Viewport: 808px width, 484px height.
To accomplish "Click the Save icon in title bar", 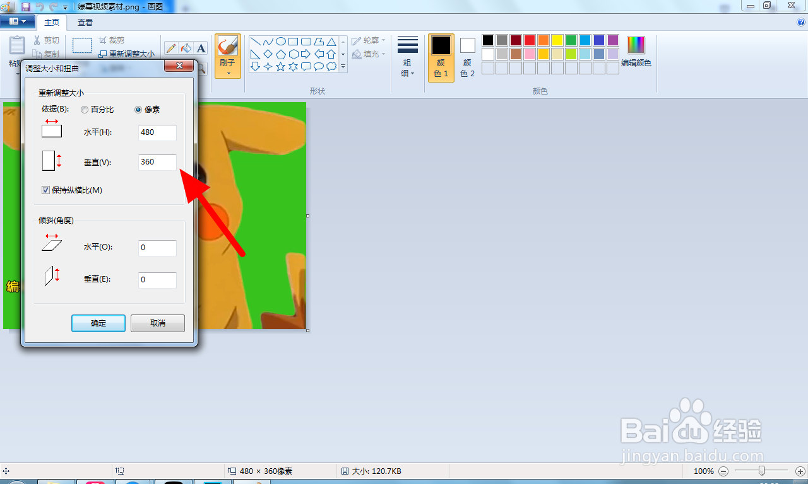I will [26, 6].
